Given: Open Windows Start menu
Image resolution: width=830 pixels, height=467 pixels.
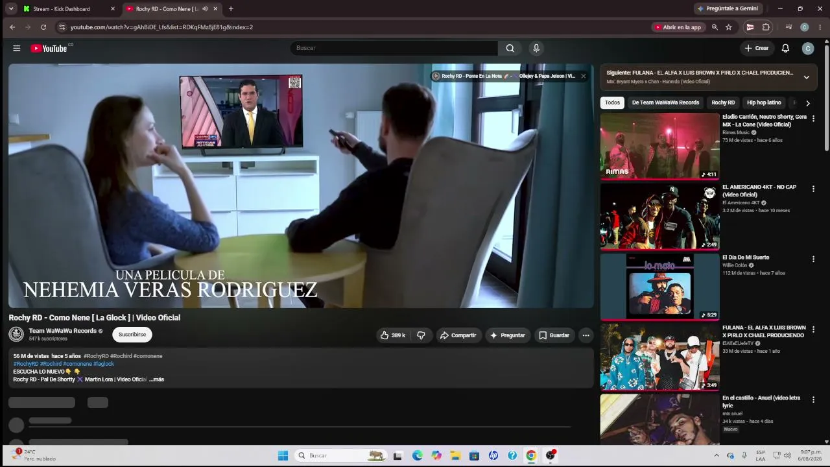Looking at the screenshot, I should (x=283, y=455).
